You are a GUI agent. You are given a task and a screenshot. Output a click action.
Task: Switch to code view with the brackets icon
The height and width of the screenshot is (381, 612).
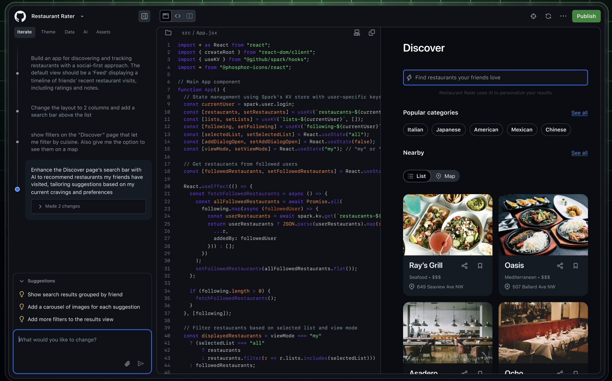pyautogui.click(x=178, y=16)
